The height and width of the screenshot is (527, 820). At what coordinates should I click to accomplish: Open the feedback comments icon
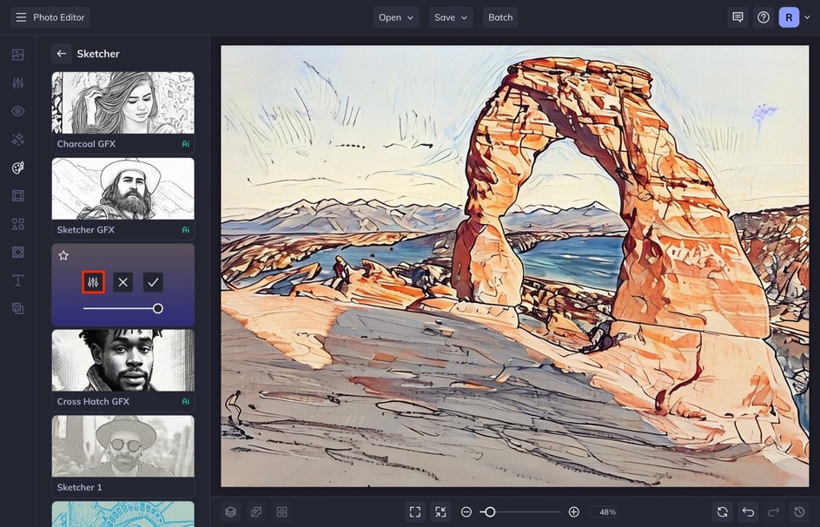737,17
